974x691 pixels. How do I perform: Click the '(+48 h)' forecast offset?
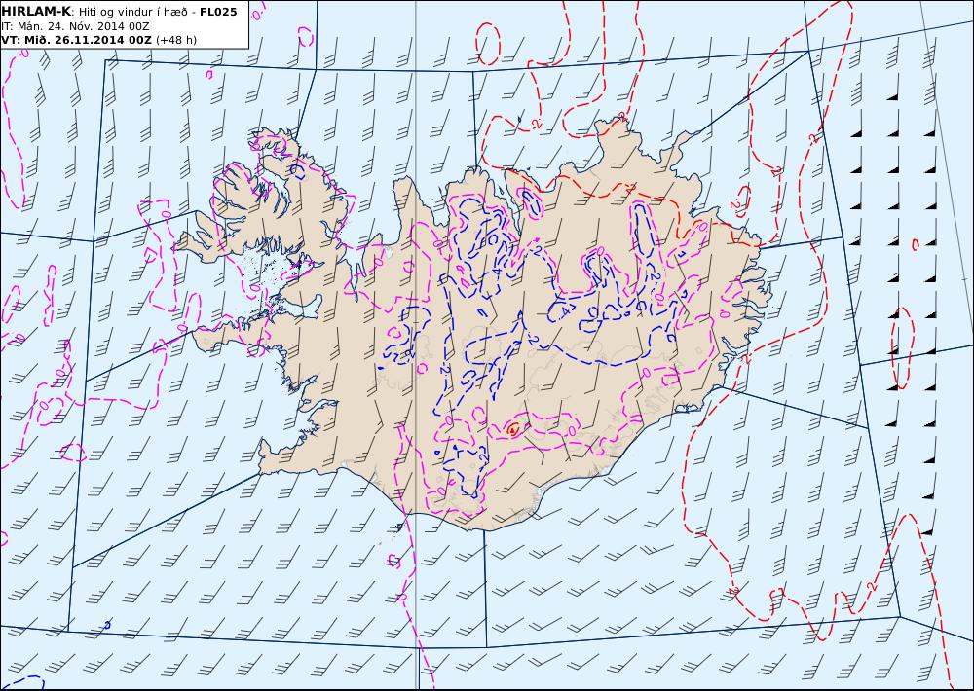point(175,40)
